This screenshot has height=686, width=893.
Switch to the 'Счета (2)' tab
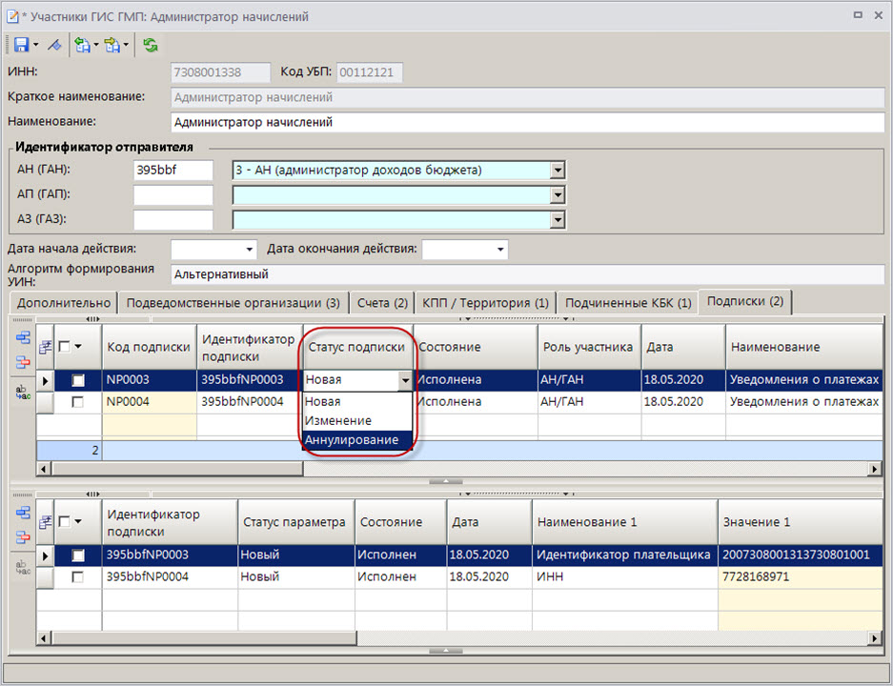click(x=382, y=303)
